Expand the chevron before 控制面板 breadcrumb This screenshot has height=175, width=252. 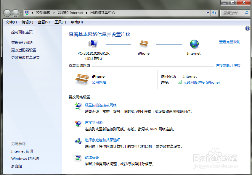click(x=33, y=13)
